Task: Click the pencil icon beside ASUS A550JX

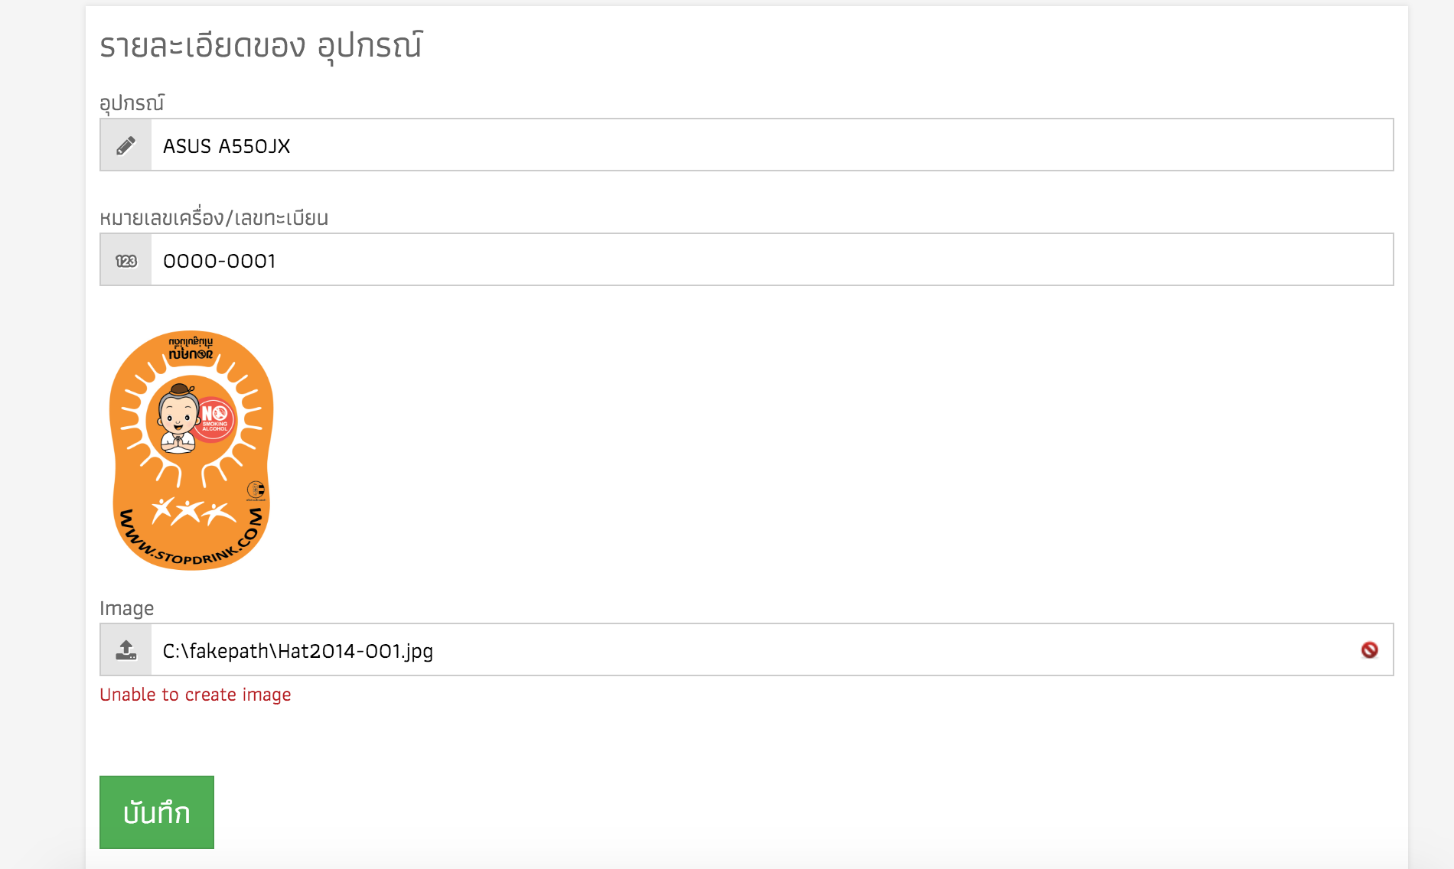Action: pyautogui.click(x=126, y=145)
